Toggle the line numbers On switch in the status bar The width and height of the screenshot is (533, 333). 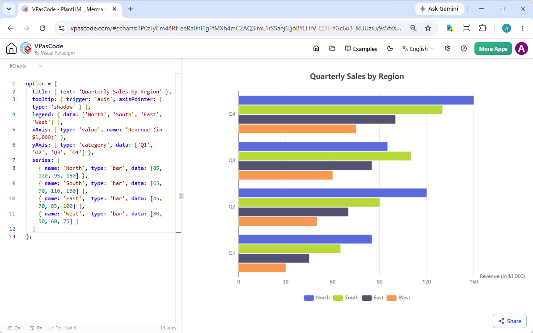(x=13, y=328)
